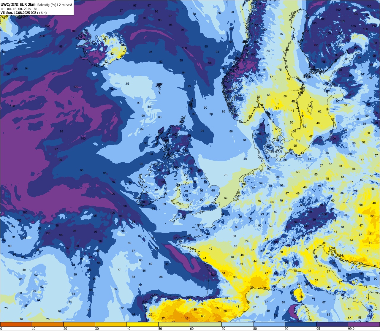Select the bright yellow 40–50 legend swatch
This screenshot has width=380, height=331.
click(x=142, y=324)
